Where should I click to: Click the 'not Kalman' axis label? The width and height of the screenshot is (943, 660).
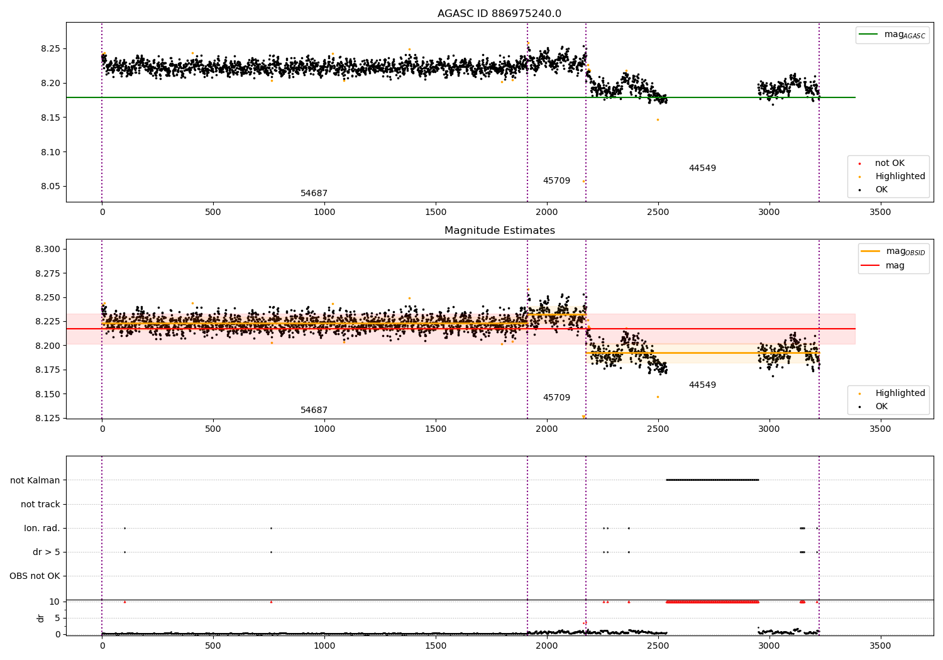pos(35,481)
